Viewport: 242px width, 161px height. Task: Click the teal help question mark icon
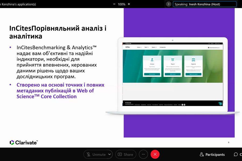click(220, 104)
